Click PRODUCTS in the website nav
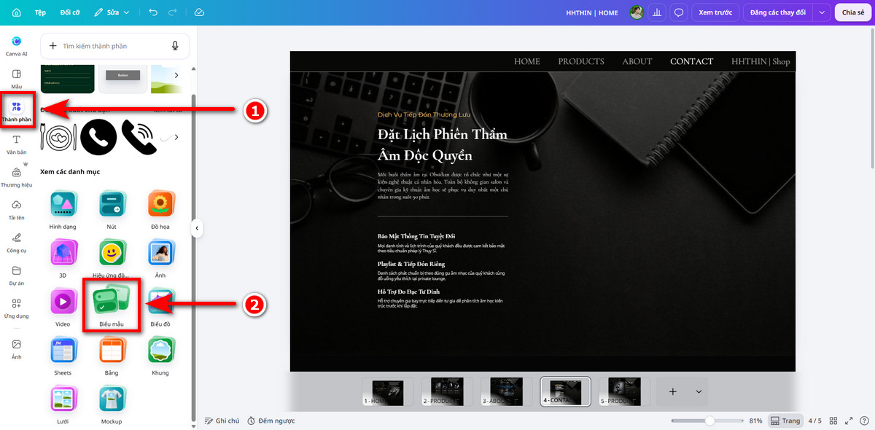The image size is (875, 430). click(581, 61)
